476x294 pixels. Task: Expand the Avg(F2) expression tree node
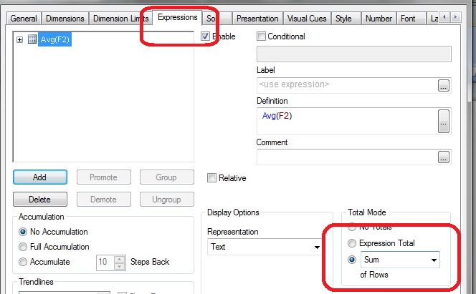pyautogui.click(x=20, y=40)
